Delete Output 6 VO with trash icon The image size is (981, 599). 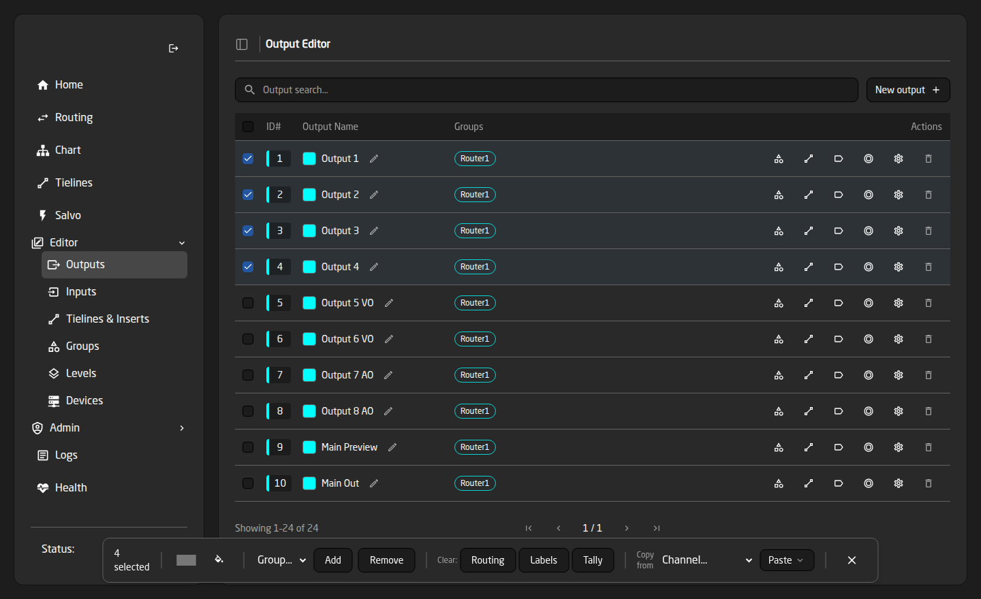(x=929, y=339)
